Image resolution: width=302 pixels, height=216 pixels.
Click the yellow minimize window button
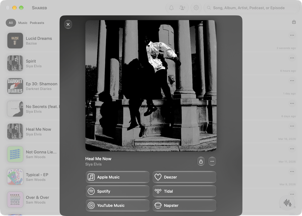[x=14, y=8]
